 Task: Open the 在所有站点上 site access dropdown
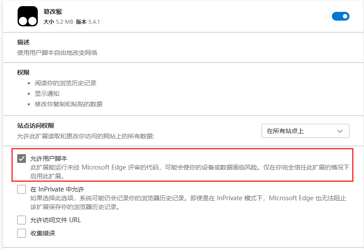305,131
